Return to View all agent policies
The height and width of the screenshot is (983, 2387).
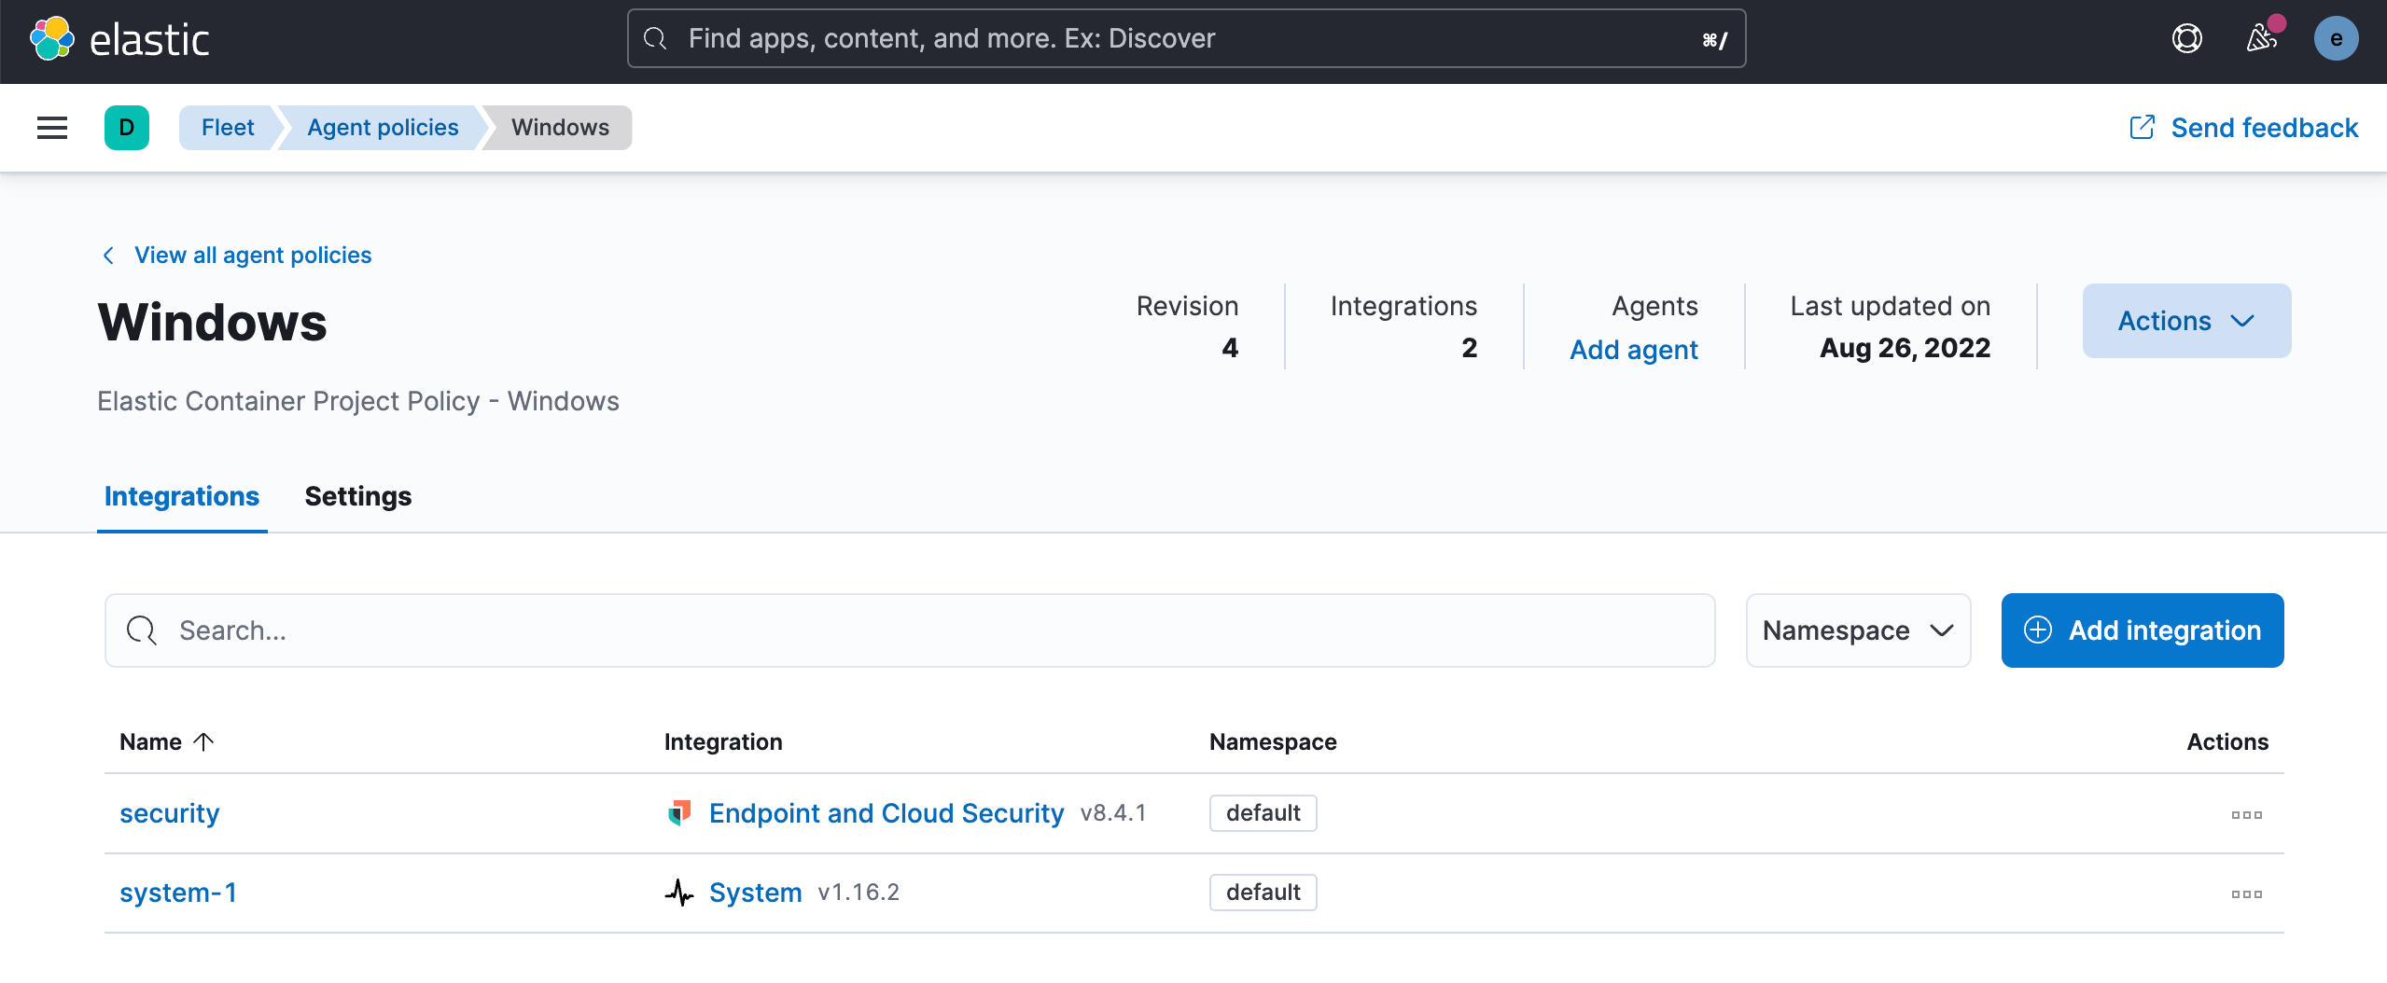point(237,256)
